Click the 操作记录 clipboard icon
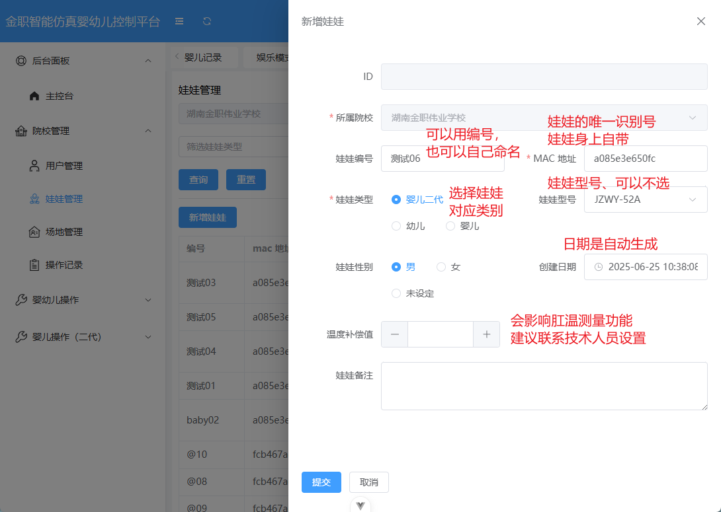 34,265
